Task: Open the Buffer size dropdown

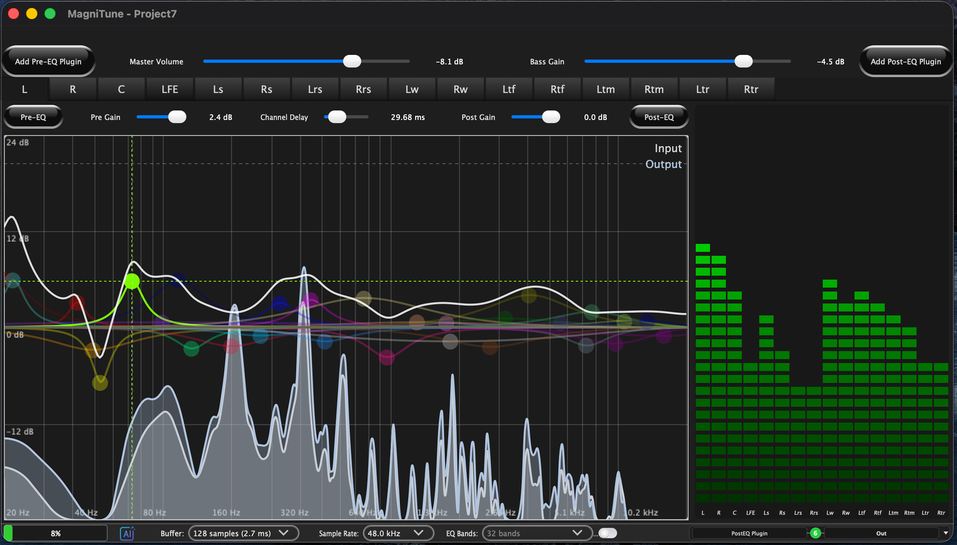Action: click(x=242, y=532)
